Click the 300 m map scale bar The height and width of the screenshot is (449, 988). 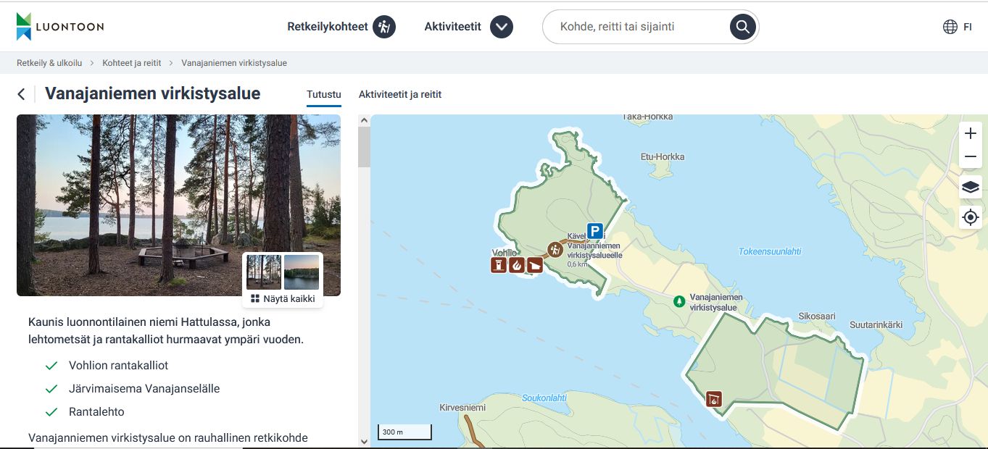(404, 432)
